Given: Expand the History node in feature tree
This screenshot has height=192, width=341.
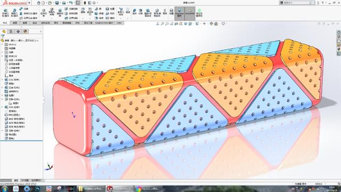Looking at the screenshot, I should (x=2, y=44).
